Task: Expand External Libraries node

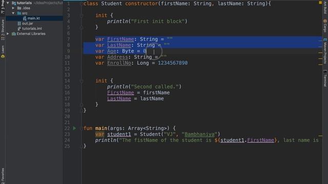Action: [x=8, y=34]
